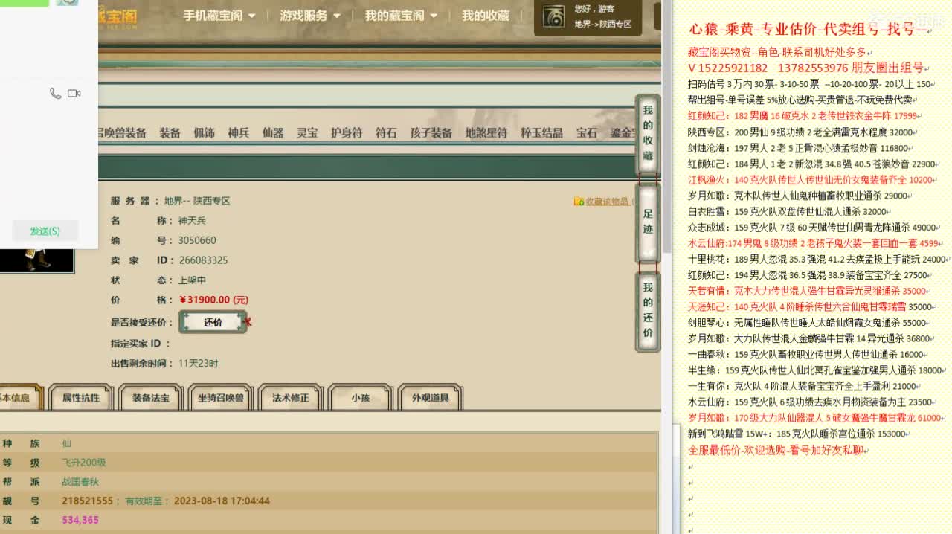Image resolution: width=952 pixels, height=534 pixels.
Task: Select the 符石 category
Action: [386, 133]
